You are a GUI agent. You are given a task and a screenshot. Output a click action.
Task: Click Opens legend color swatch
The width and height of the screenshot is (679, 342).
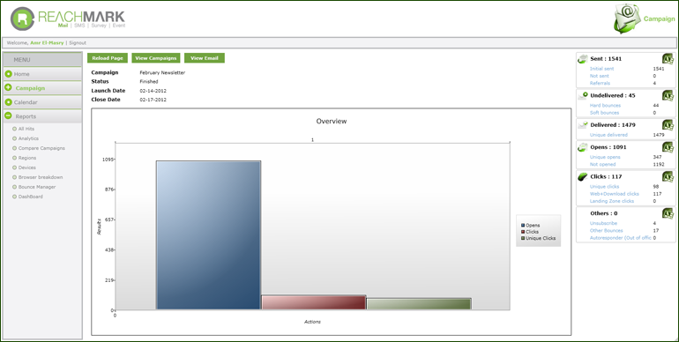[x=523, y=226]
